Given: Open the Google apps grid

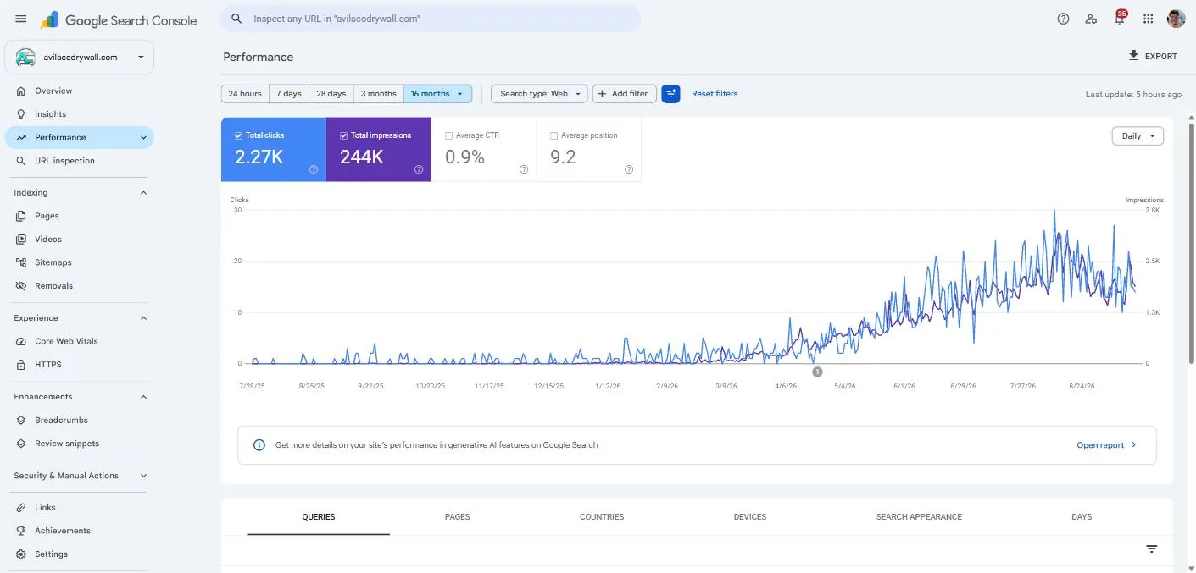Looking at the screenshot, I should tap(1149, 19).
